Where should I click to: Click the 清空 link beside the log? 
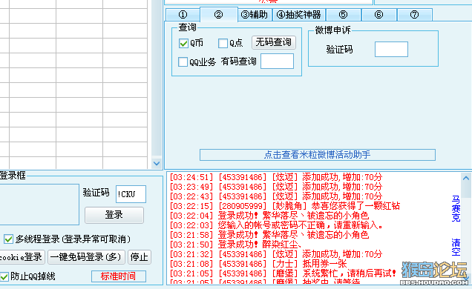(456, 248)
